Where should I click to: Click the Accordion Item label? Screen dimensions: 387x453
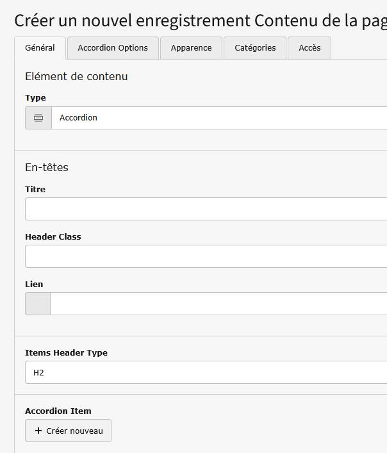tap(58, 411)
